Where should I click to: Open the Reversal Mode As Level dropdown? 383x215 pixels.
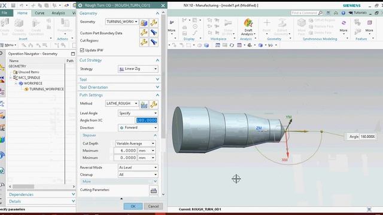coord(138,167)
